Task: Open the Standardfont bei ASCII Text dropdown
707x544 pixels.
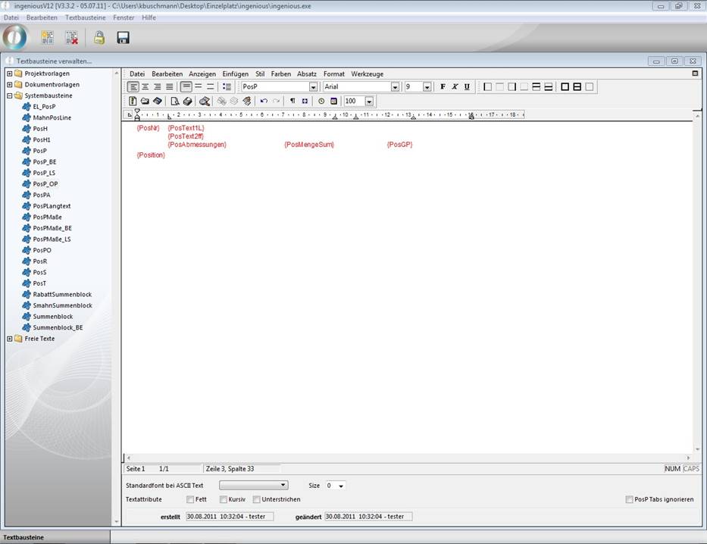Action: tap(283, 485)
